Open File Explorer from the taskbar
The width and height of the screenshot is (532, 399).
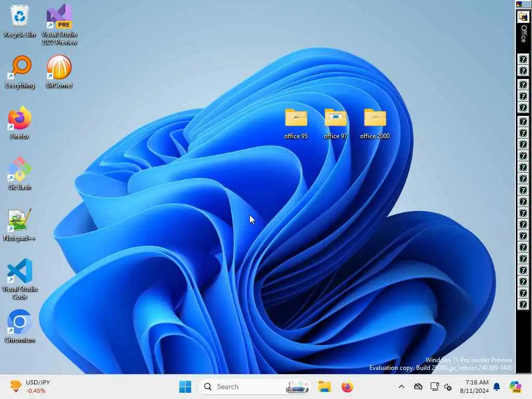point(324,387)
